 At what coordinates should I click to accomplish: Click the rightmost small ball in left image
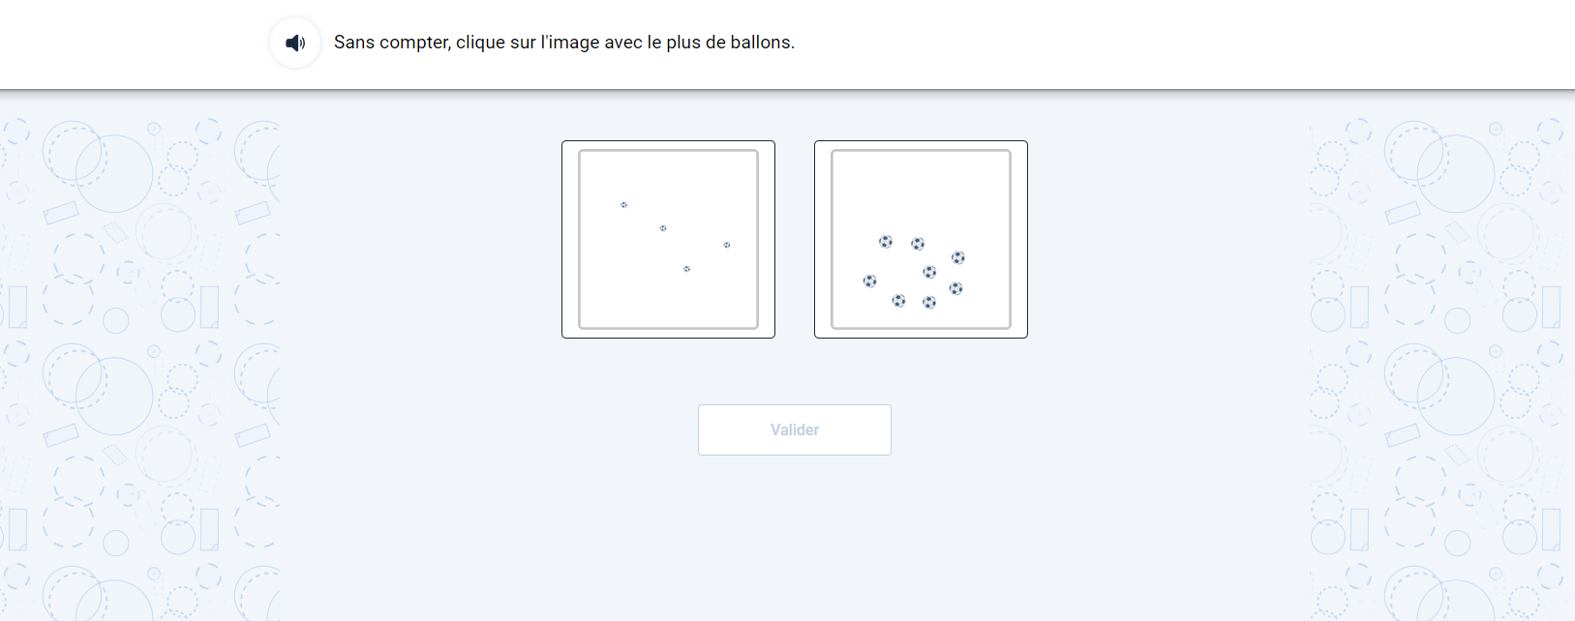pos(727,245)
